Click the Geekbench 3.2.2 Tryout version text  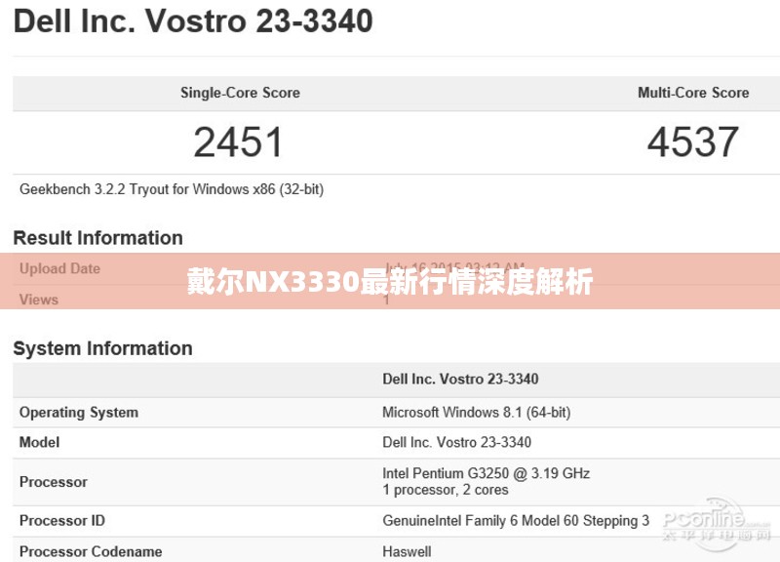(x=172, y=189)
